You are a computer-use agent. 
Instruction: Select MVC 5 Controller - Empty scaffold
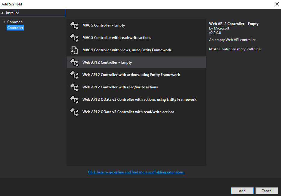pyautogui.click(x=136, y=25)
